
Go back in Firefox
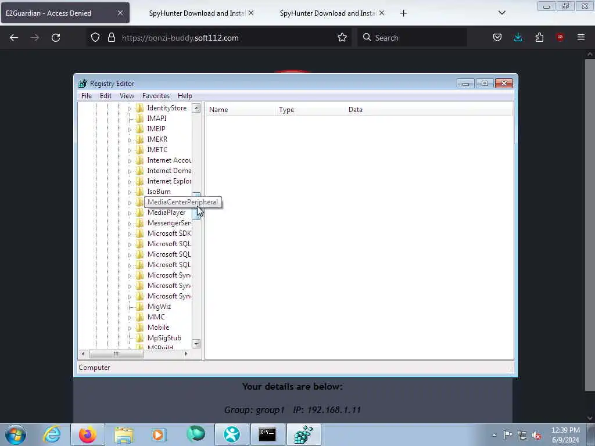14,38
